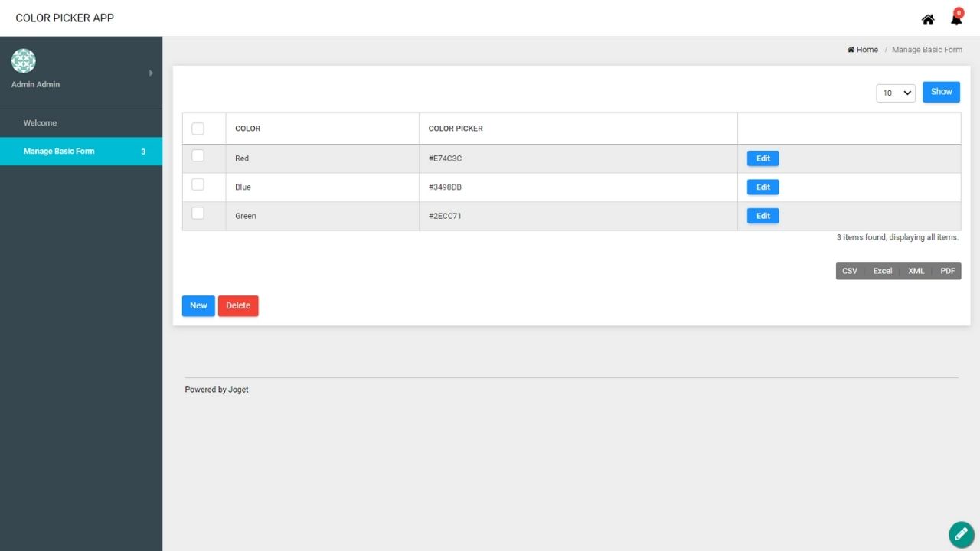Click the Home breadcrumb link
Image resolution: width=980 pixels, height=551 pixels.
point(863,50)
